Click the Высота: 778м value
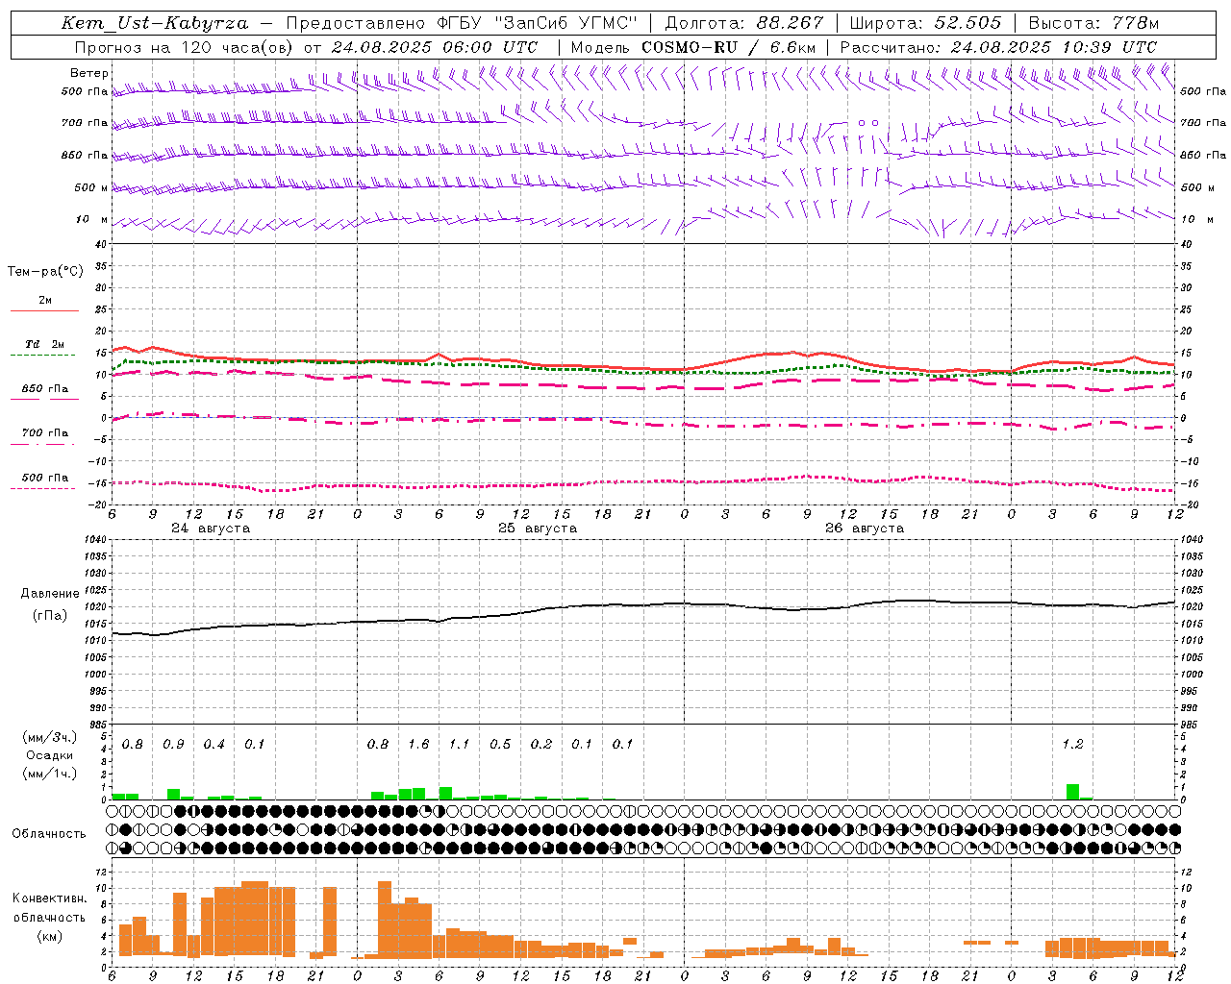 click(1093, 23)
